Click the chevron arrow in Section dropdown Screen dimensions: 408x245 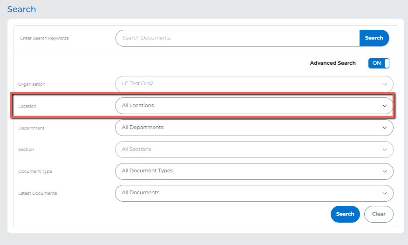click(x=385, y=150)
